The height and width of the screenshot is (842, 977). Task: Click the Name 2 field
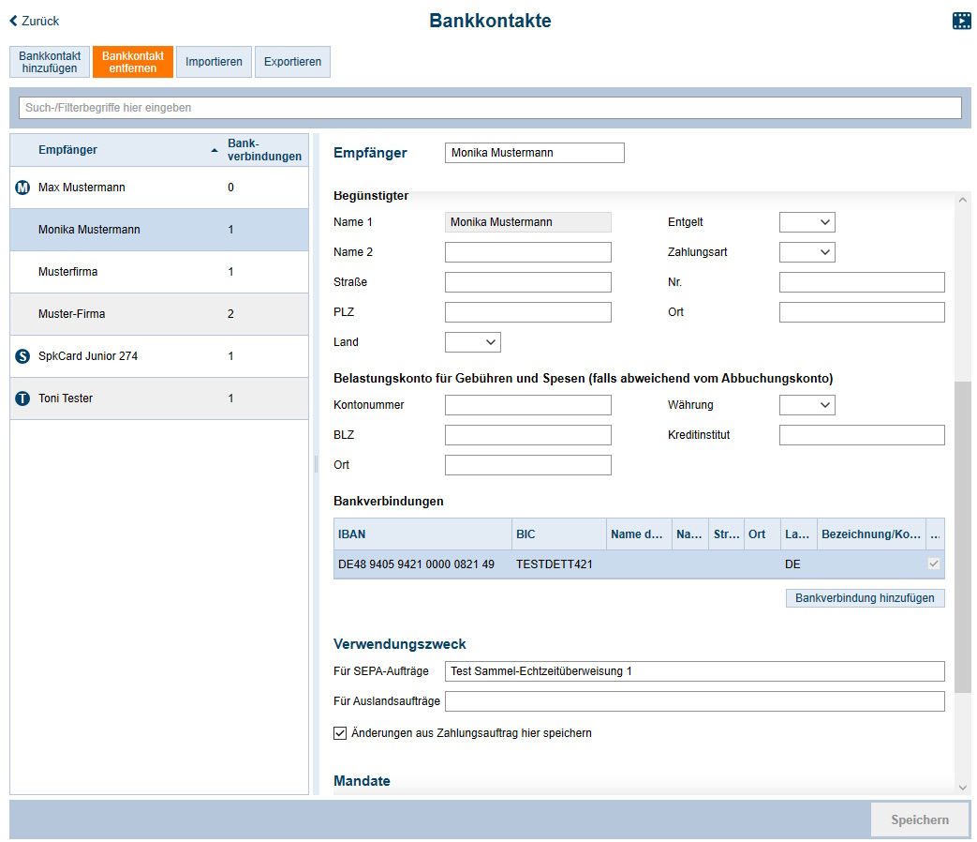527,252
